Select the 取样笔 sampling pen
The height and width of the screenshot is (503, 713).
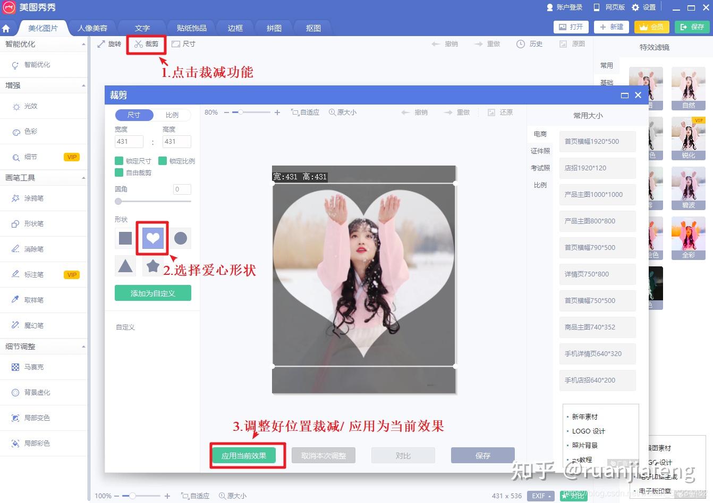pyautogui.click(x=44, y=300)
